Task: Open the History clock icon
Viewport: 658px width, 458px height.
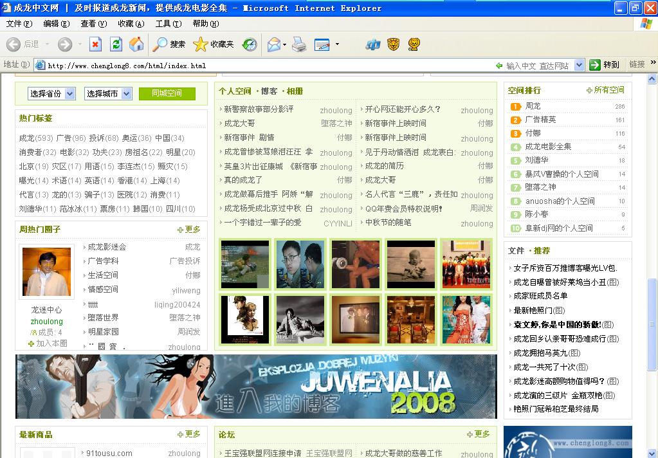Action: click(x=250, y=44)
